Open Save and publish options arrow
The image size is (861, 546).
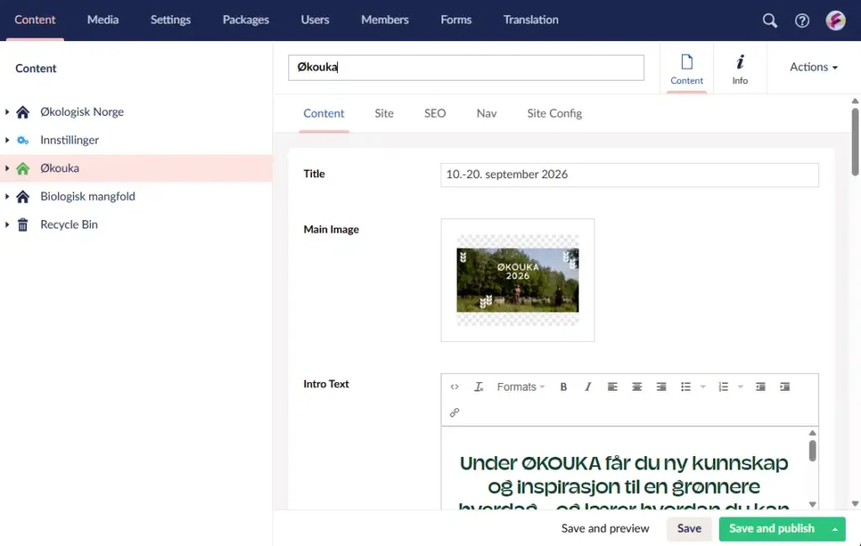[x=835, y=529]
